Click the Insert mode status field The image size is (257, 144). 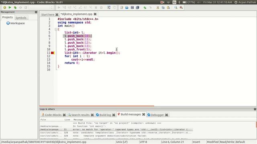196,142
